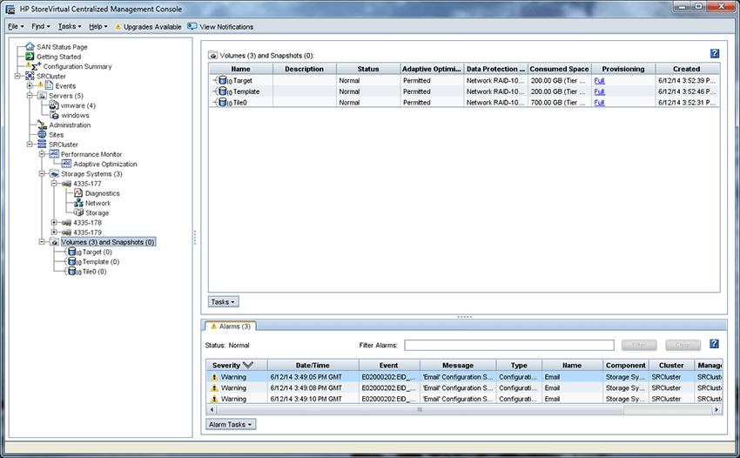Select the warning alarm at 3:49:08 PM
Screen dimensions: 740x458
tap(464, 387)
